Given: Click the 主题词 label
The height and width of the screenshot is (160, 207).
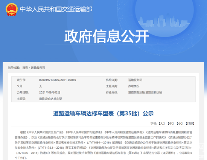Looking at the screenshot, I should (x=21, y=99).
